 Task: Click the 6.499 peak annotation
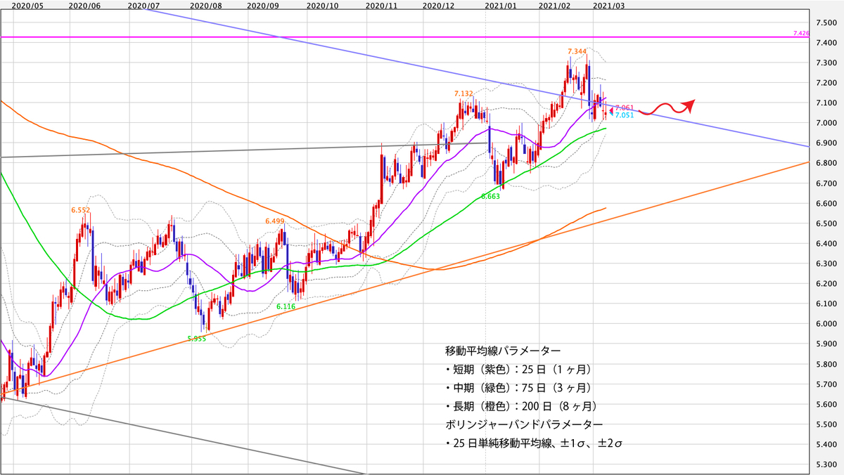tap(274, 221)
